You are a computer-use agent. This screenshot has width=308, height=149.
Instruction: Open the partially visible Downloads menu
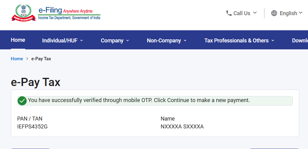tap(300, 41)
